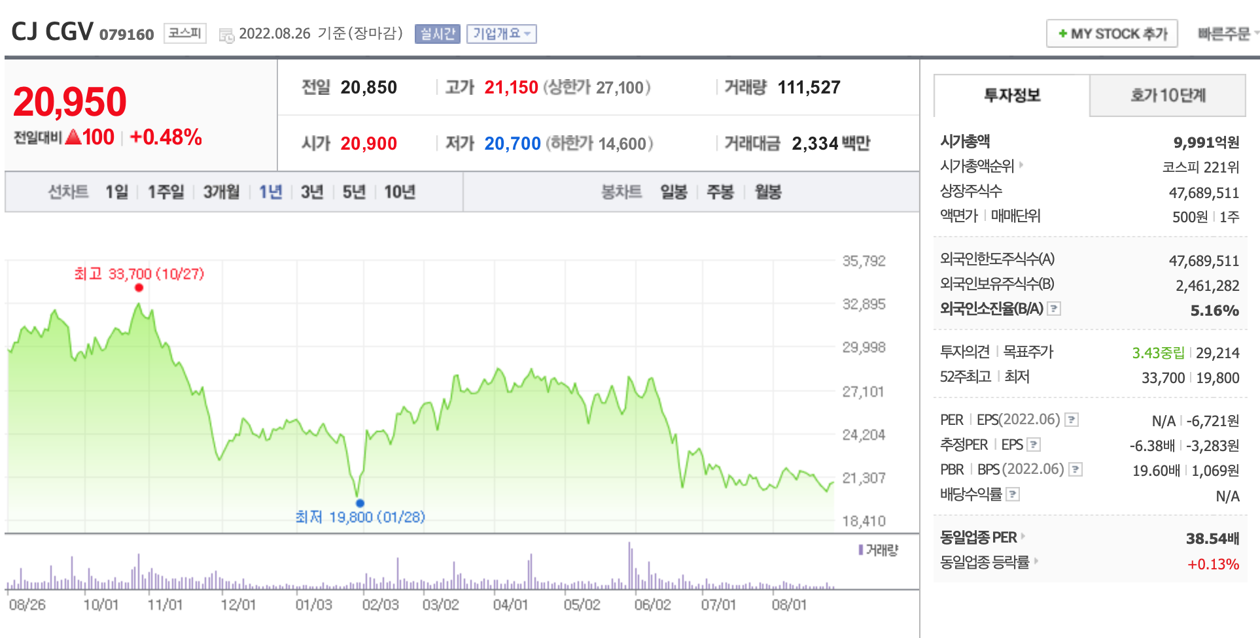This screenshot has width=1260, height=638.
Task: Open help icon beside BPS(2022.06)
Action: [1076, 469]
